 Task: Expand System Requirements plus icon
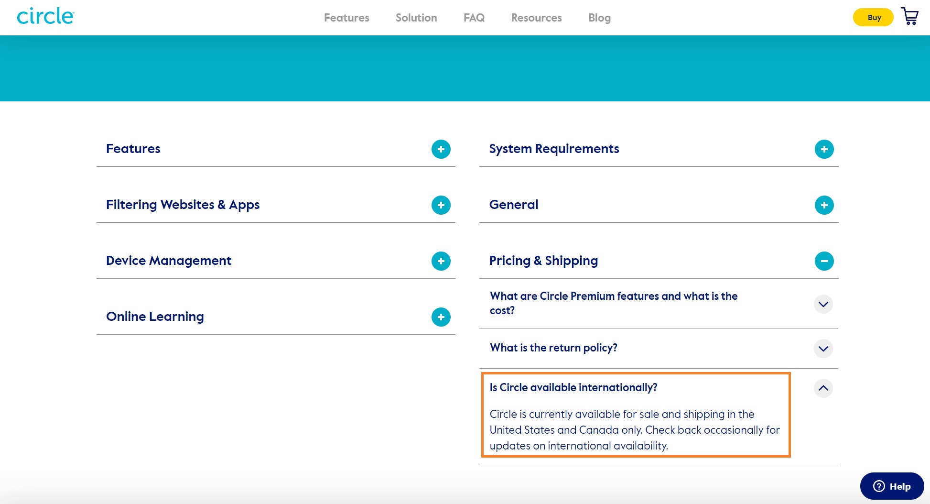824,149
